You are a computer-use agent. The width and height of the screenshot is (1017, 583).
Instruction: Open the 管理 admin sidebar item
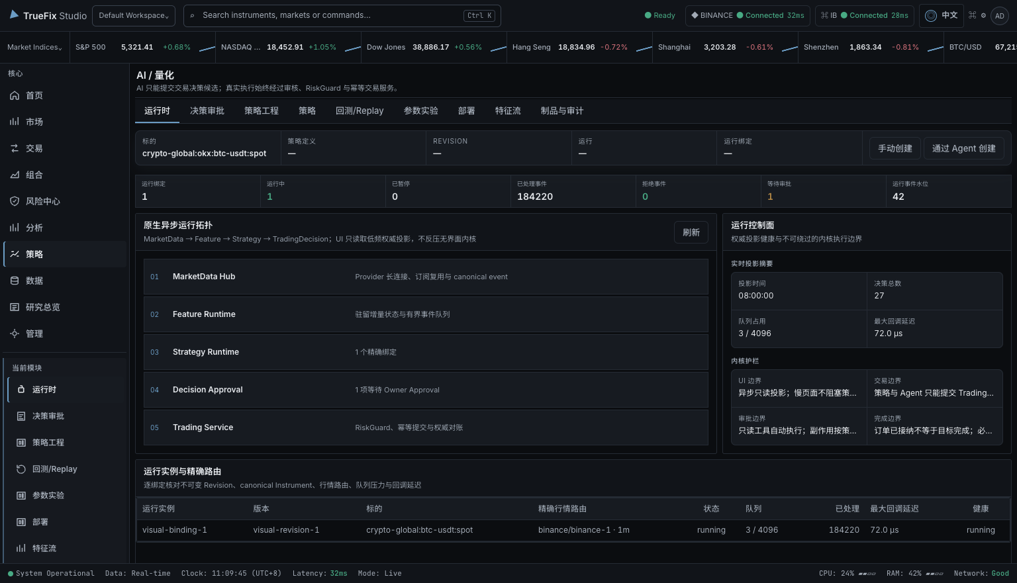point(65,334)
